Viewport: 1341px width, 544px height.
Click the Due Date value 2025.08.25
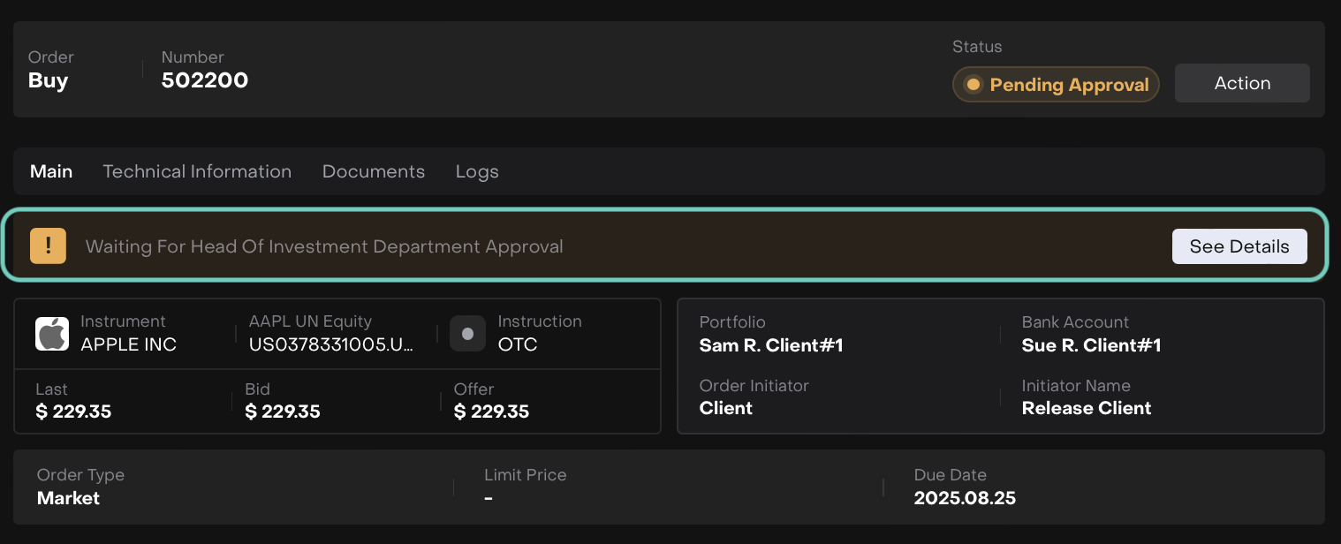point(965,498)
